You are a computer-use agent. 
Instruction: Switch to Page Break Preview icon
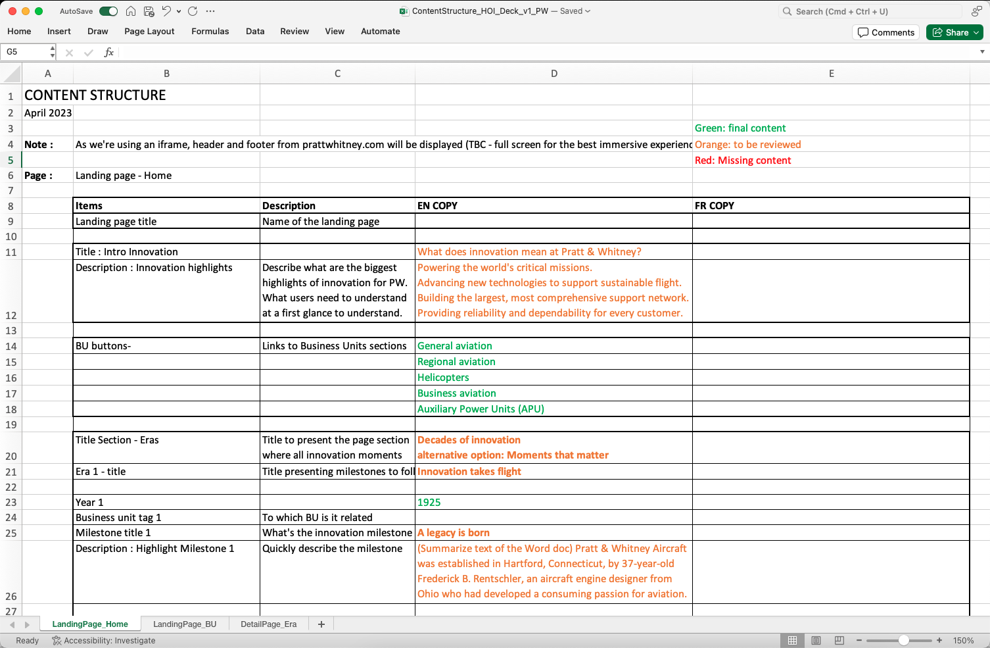pyautogui.click(x=839, y=640)
